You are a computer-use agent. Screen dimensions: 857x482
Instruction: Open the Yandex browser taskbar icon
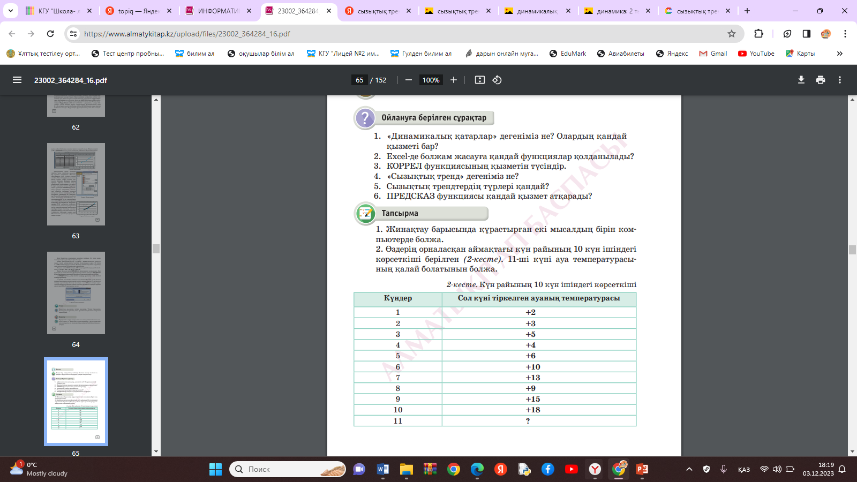click(x=595, y=469)
